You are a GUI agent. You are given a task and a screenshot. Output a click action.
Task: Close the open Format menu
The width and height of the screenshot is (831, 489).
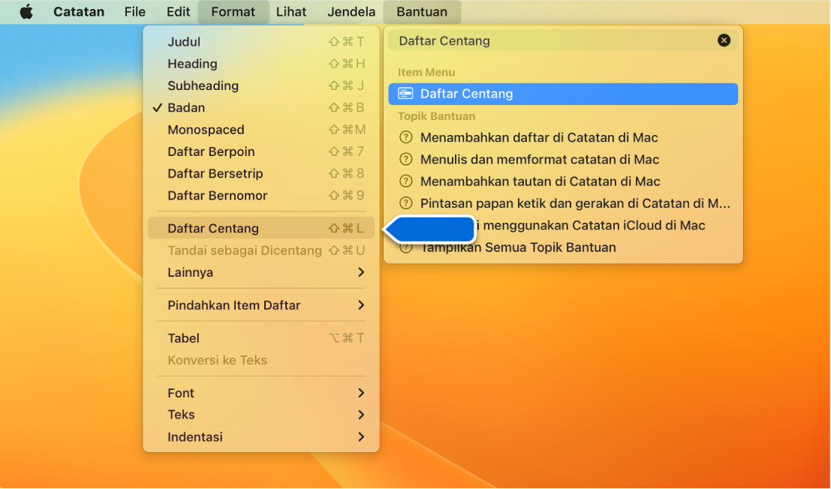[x=233, y=12]
